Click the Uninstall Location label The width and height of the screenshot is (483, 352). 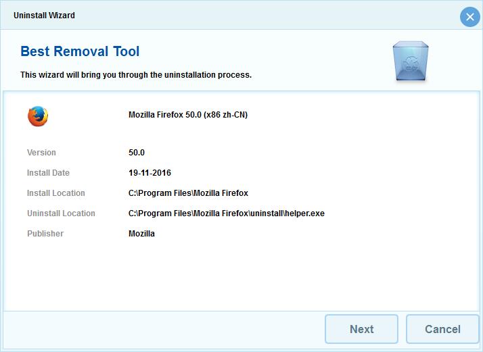pyautogui.click(x=61, y=213)
